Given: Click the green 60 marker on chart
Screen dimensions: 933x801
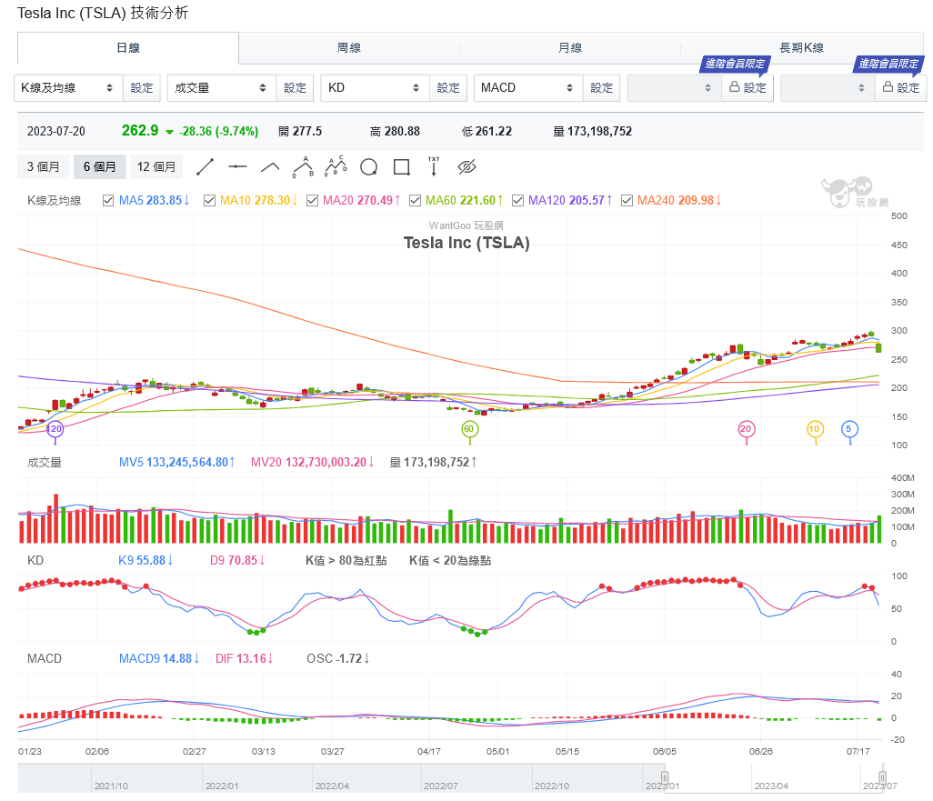Looking at the screenshot, I should point(469,428).
